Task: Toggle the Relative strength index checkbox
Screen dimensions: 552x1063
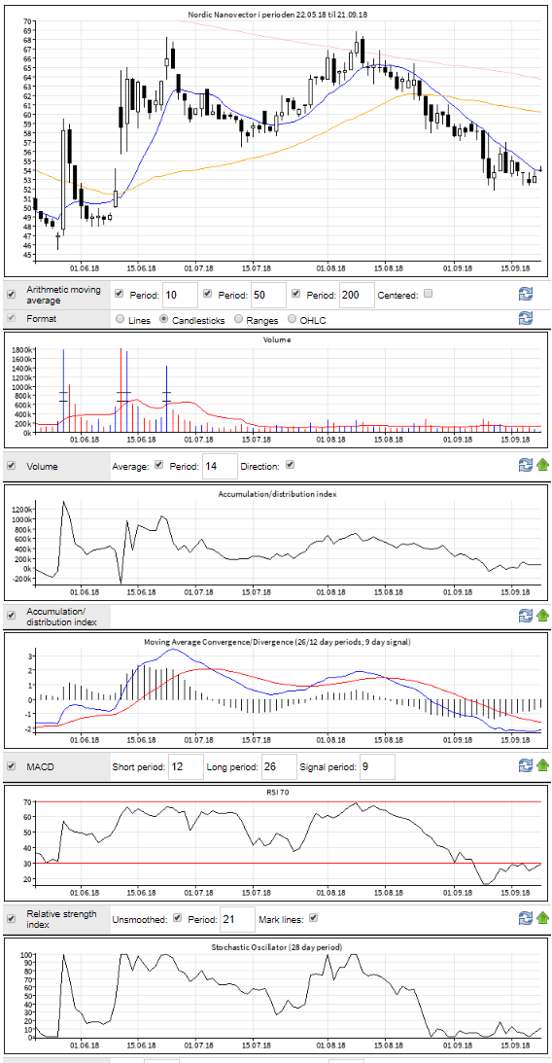Action: coord(11,918)
